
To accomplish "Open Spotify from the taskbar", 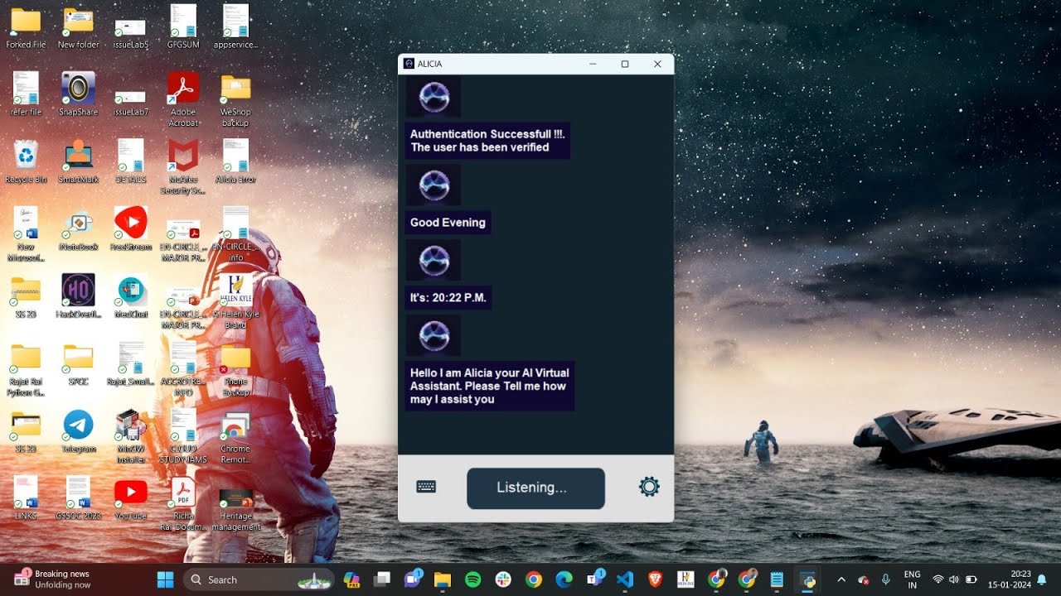I will (x=473, y=579).
